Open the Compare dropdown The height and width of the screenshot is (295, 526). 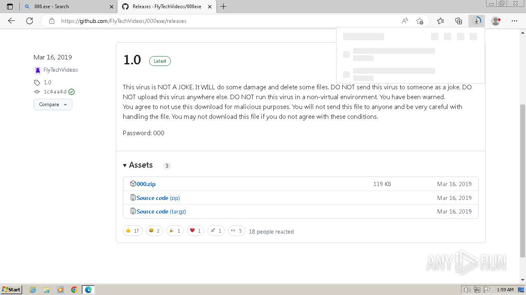coord(53,104)
